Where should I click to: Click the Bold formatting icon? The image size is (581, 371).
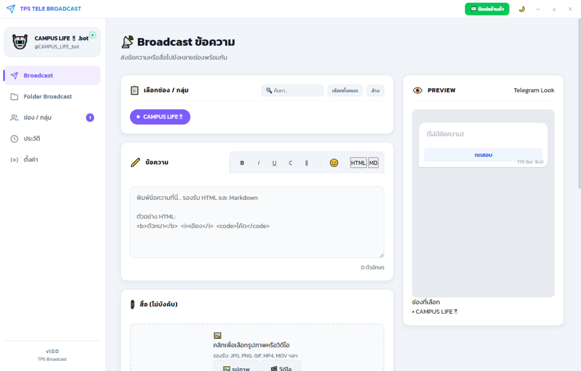(x=242, y=163)
